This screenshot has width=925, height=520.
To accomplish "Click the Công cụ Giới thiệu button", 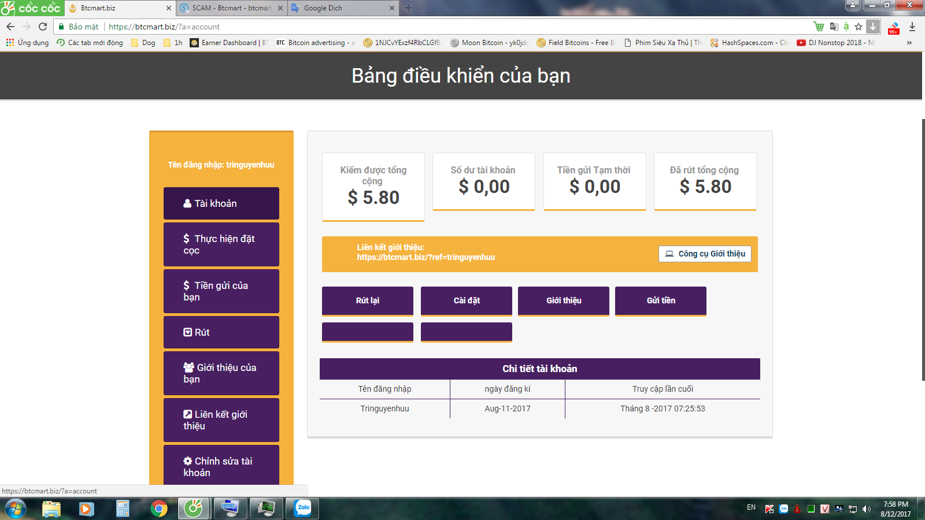I will 705,254.
